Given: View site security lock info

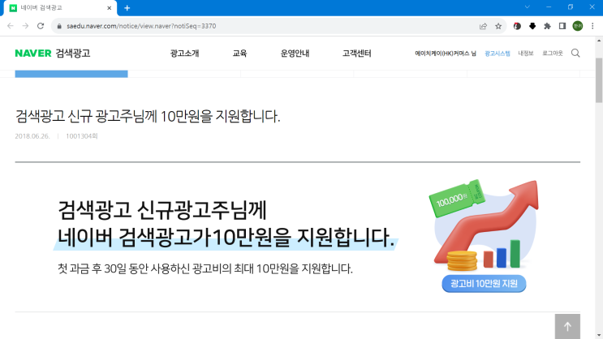Looking at the screenshot, I should [59, 26].
